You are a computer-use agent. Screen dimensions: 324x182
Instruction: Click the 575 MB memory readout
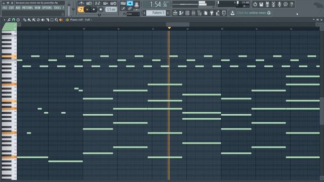click(x=245, y=3)
